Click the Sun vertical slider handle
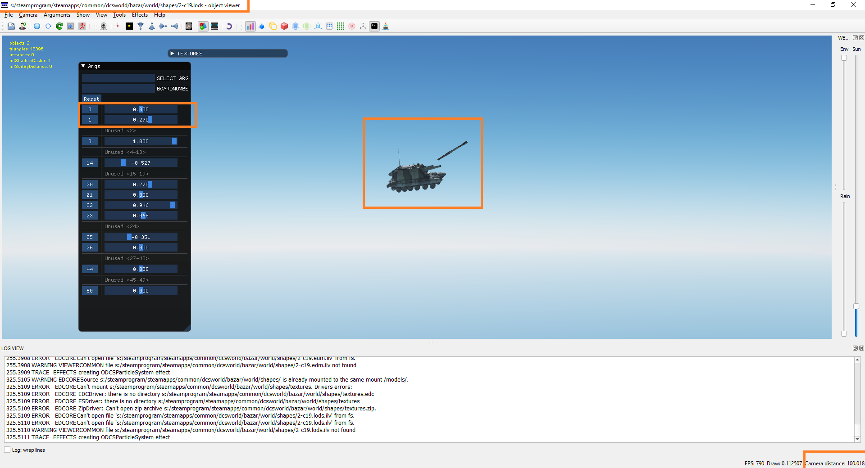The width and height of the screenshot is (865, 468). pyautogui.click(x=856, y=306)
